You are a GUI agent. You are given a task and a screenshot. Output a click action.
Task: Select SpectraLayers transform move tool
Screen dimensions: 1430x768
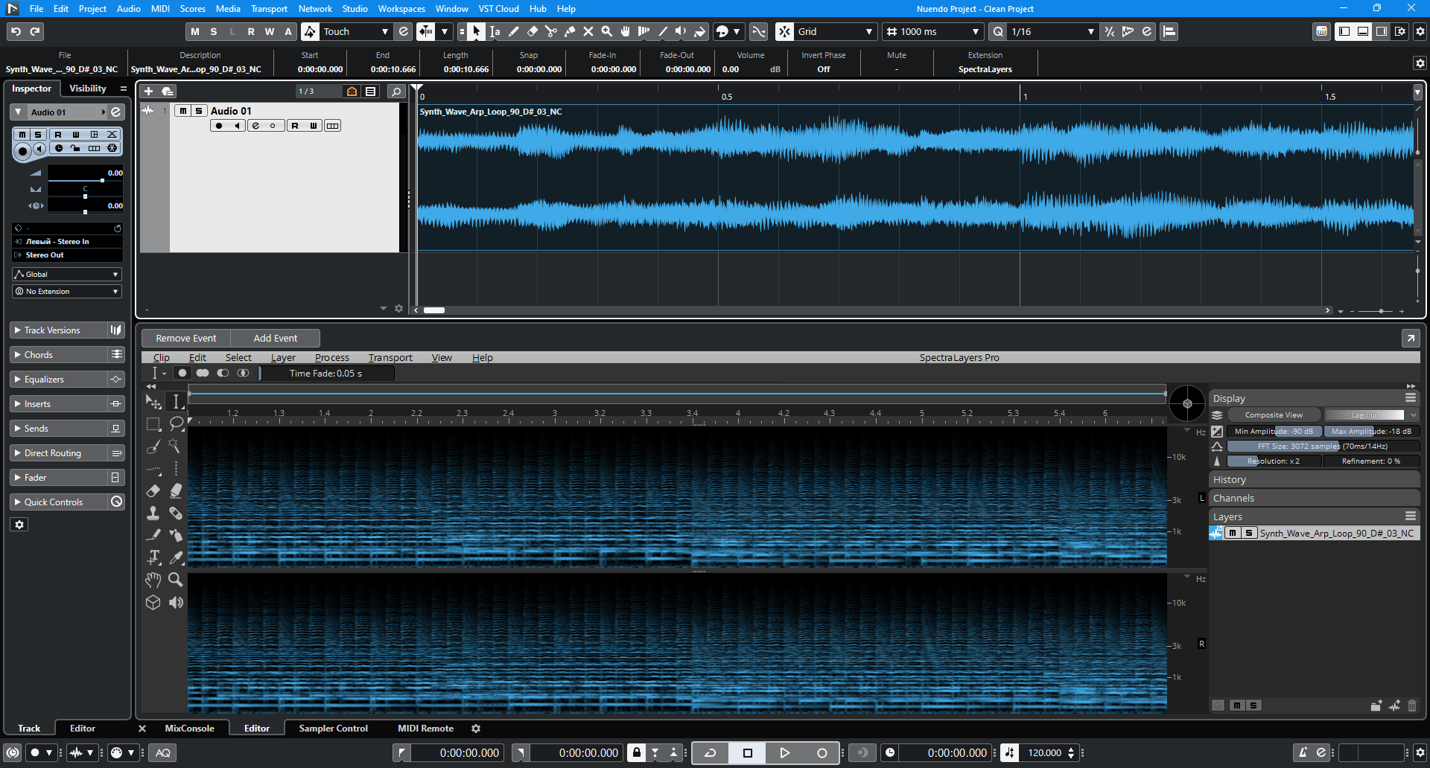pos(153,402)
